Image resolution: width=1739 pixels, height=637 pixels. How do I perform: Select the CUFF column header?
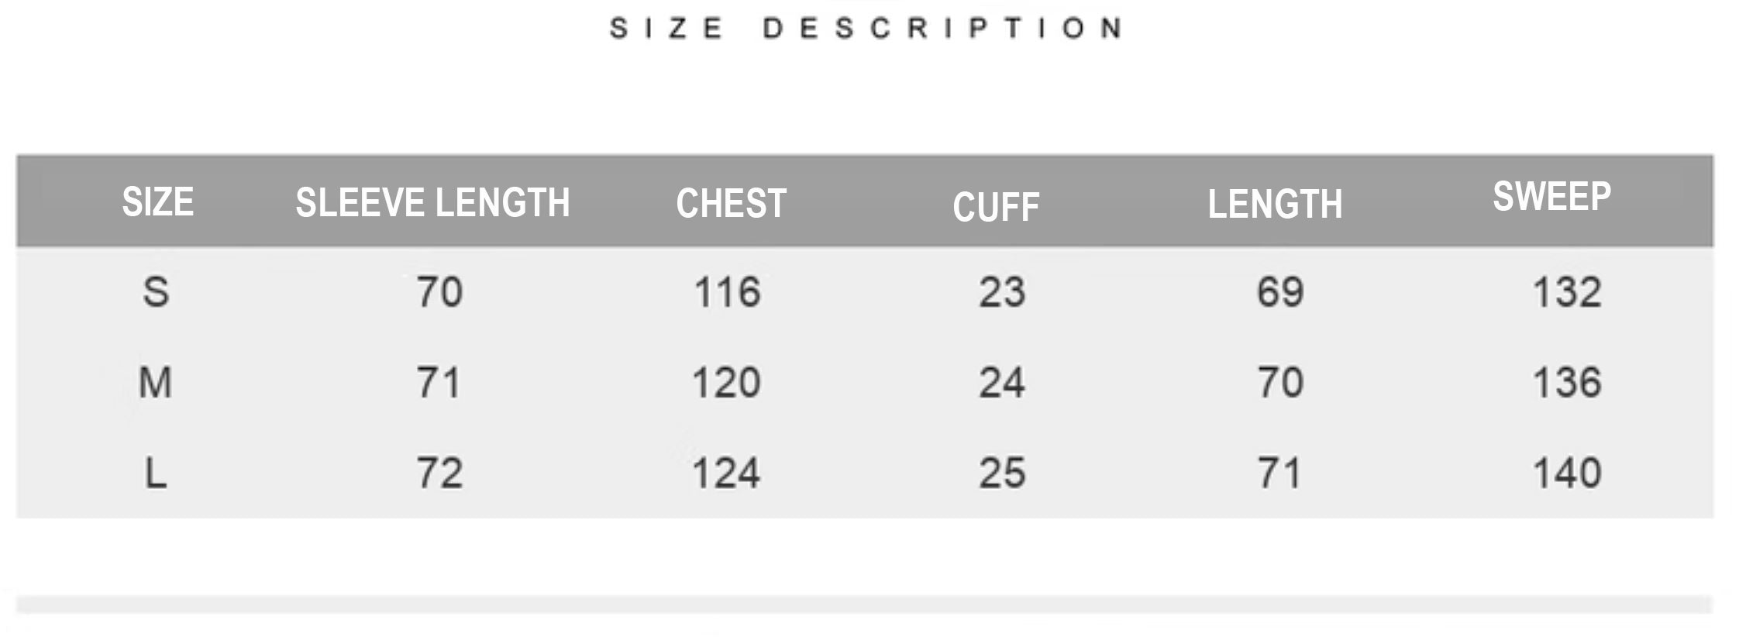coord(996,207)
